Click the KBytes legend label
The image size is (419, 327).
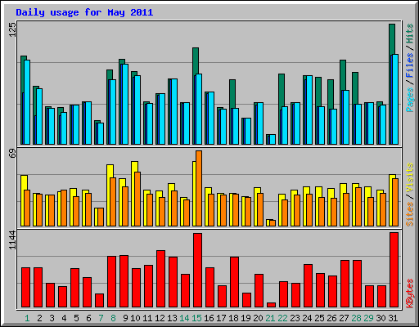[x=409, y=293]
